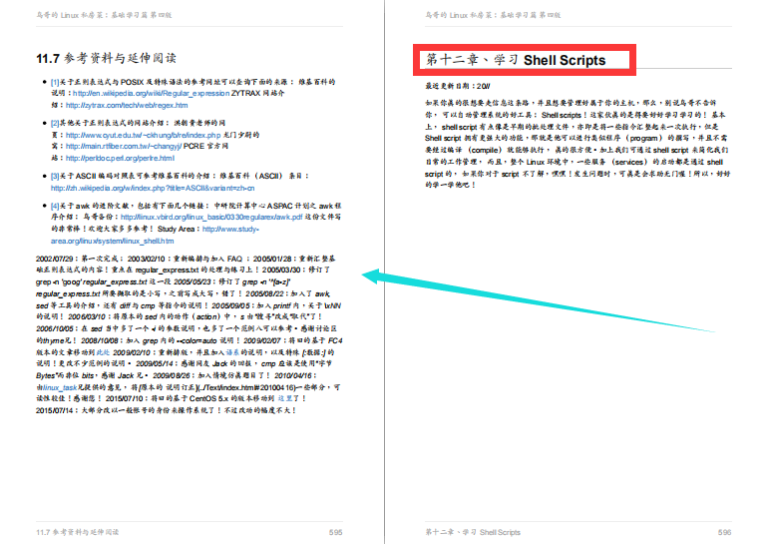770x544 pixels.
Task: Click the date '2005/08/22' in changelog
Action: (x=264, y=293)
